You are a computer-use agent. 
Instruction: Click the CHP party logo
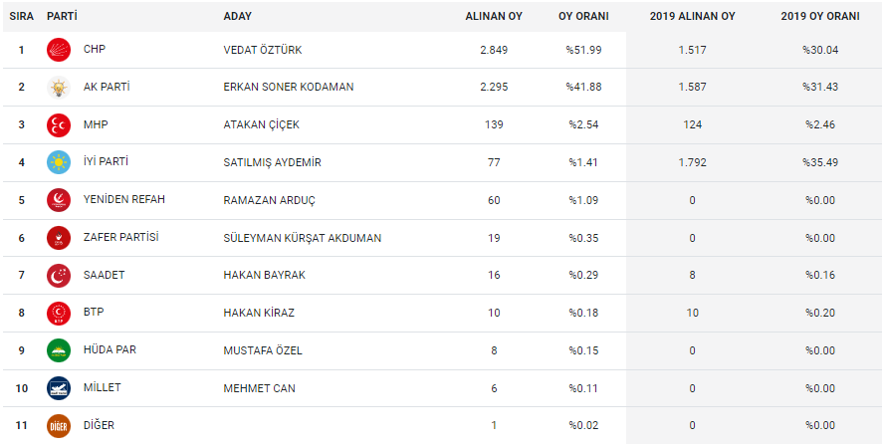pos(59,50)
